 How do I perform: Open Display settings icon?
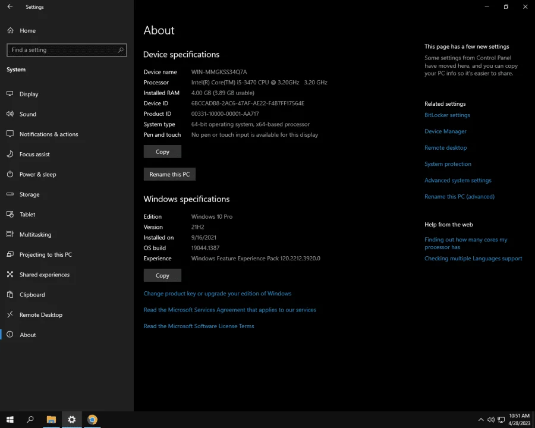10,93
